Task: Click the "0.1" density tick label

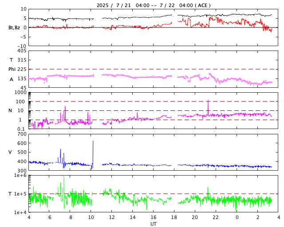Action: point(21,129)
